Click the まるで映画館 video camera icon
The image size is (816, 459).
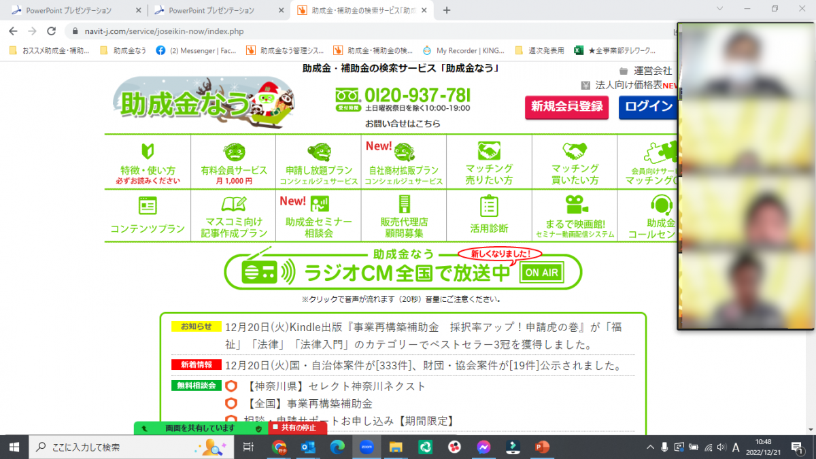[x=575, y=204]
